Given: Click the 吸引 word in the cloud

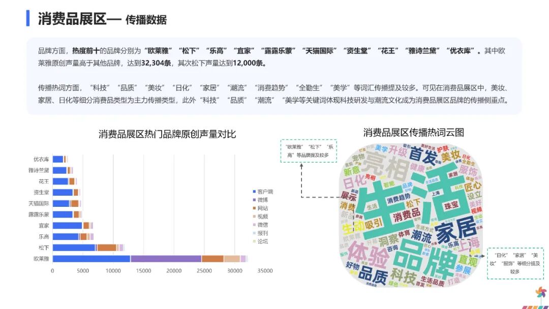Looking at the screenshot, I should (374, 224).
